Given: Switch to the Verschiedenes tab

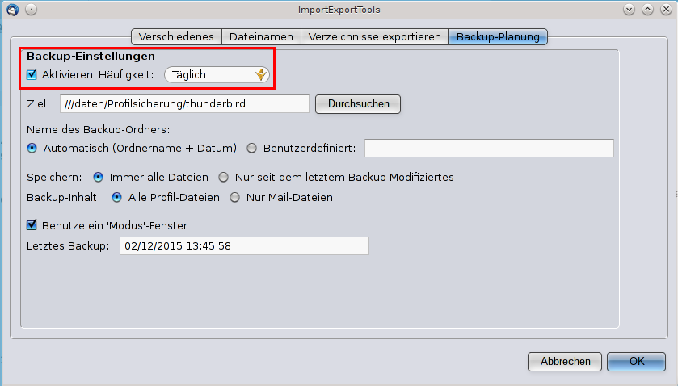Looking at the screenshot, I should tap(176, 36).
